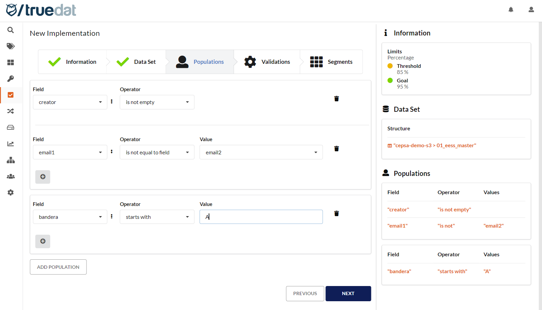This screenshot has width=542, height=310.
Task: Open the 'is not empty' Operator dropdown
Action: (x=157, y=102)
